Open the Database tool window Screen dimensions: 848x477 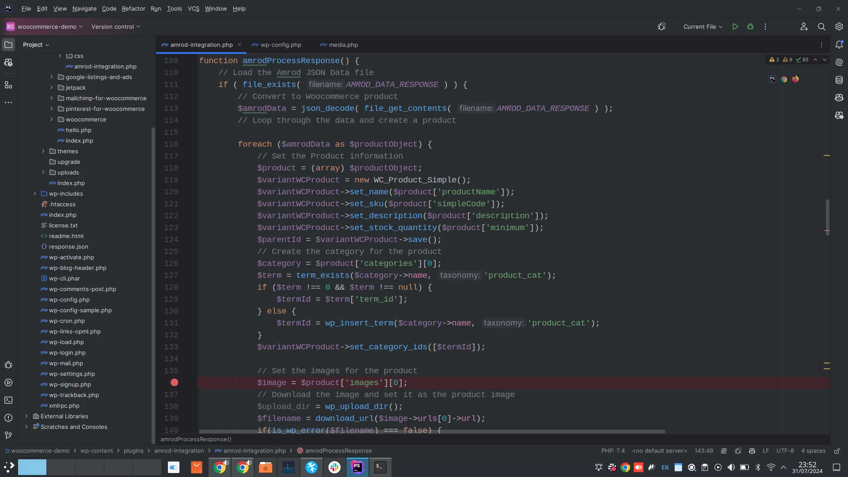[839, 80]
